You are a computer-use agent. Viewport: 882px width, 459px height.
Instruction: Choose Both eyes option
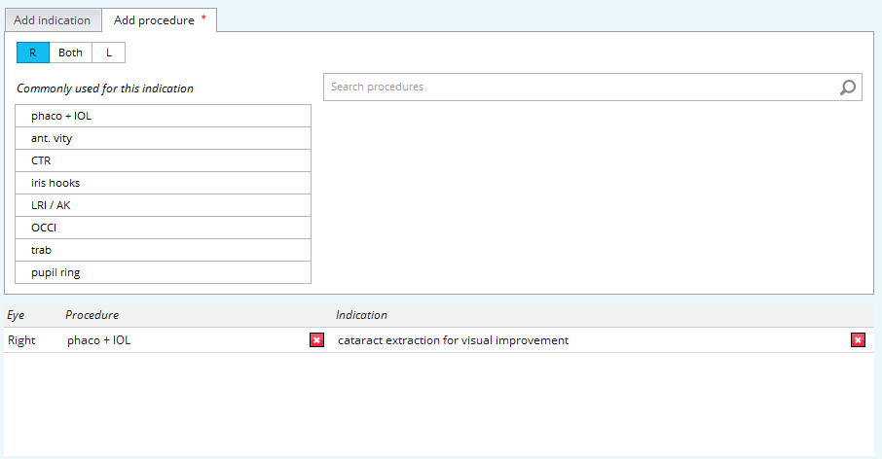[x=70, y=53]
